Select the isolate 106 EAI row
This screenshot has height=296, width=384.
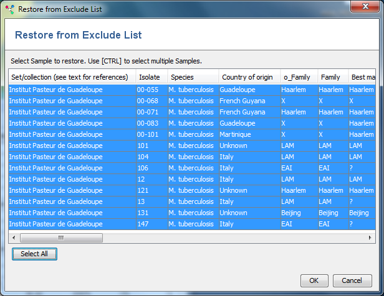pos(150,168)
